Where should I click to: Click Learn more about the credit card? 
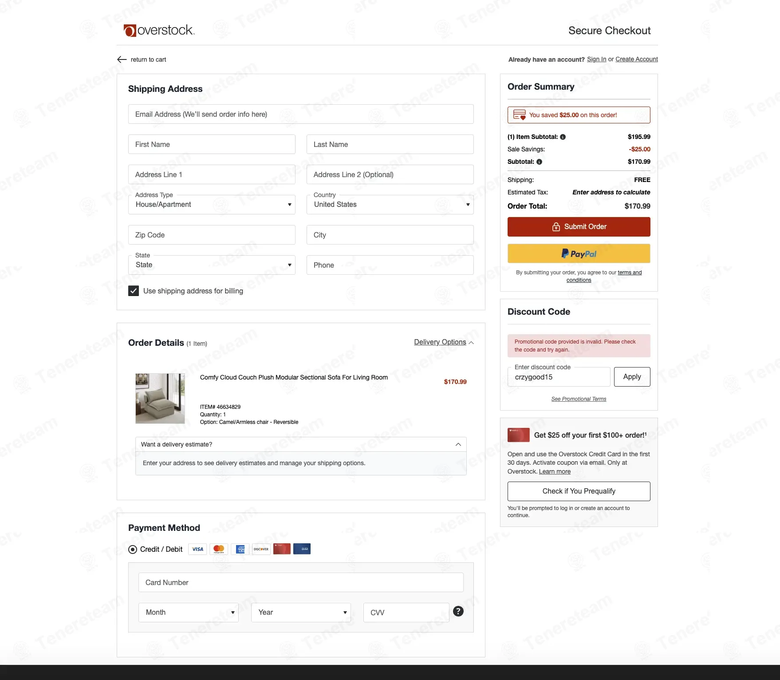(x=555, y=471)
